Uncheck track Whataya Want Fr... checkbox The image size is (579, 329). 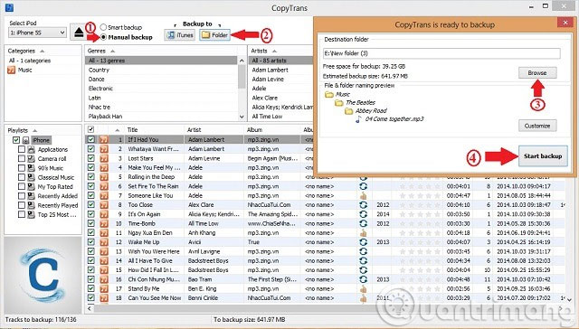click(x=90, y=149)
